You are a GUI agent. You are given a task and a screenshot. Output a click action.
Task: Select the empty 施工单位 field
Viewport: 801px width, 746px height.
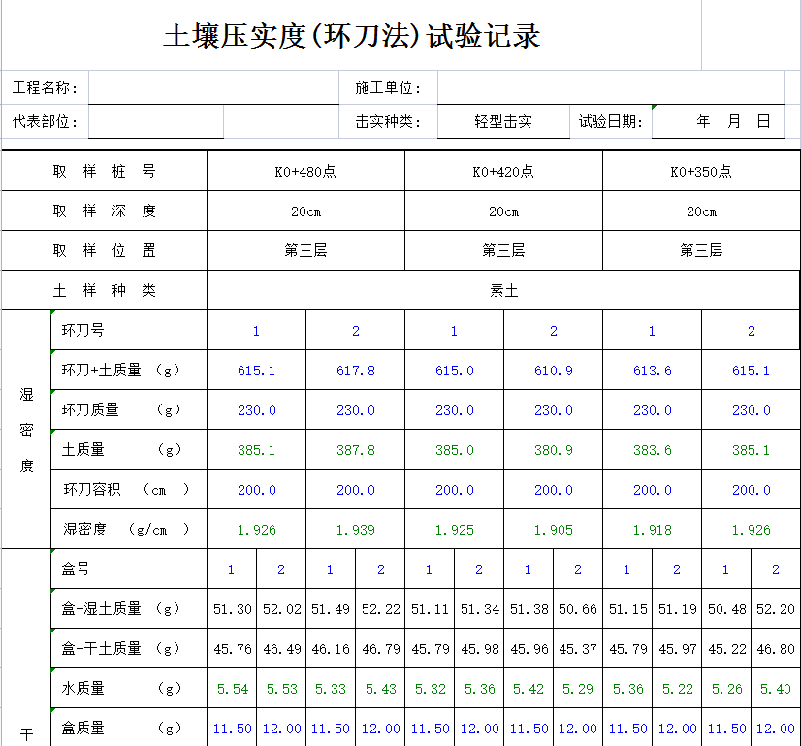point(610,88)
